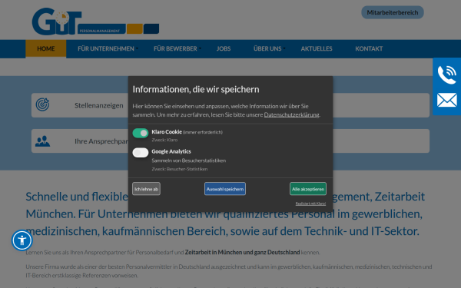Open the Stellenanzeigen card
This screenshot has height=288, width=461.
coord(230,105)
